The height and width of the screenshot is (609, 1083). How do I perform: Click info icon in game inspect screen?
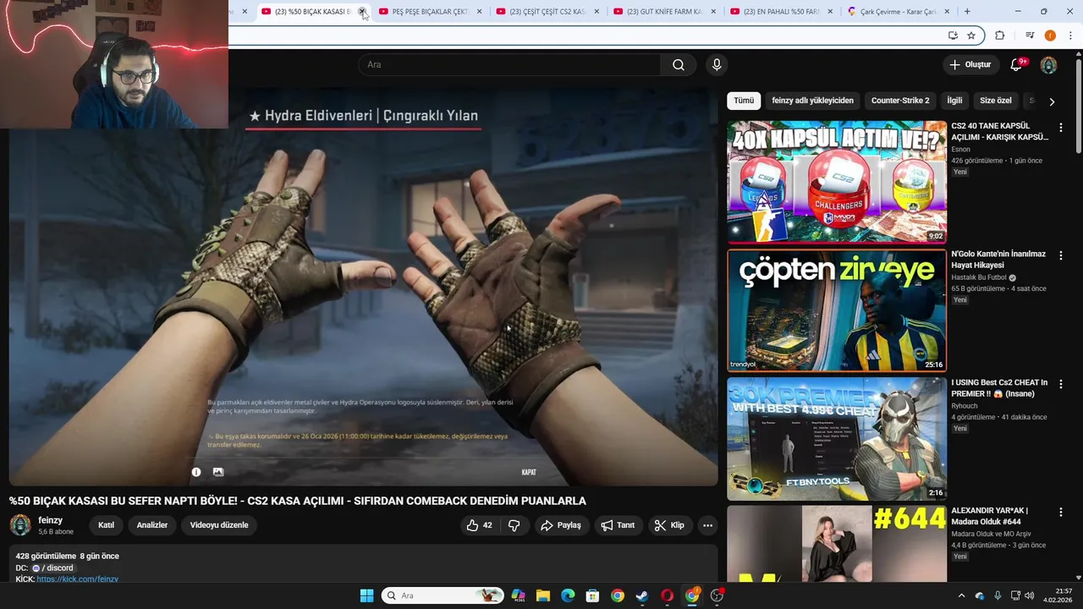point(196,472)
